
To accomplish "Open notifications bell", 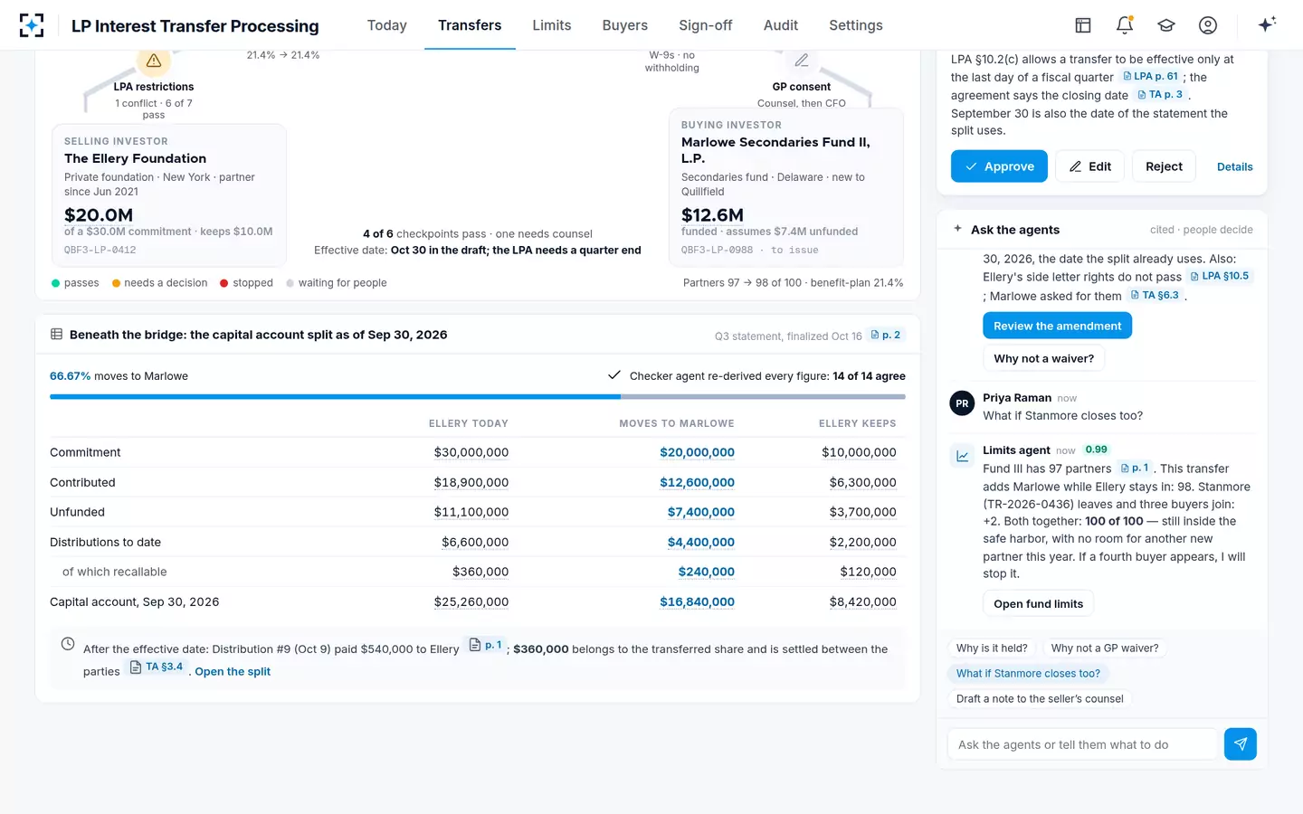I will point(1125,25).
